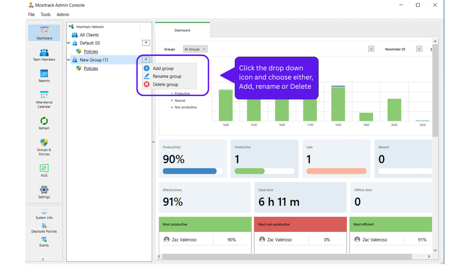Collapse the New Group (1) tree node
The width and height of the screenshot is (471, 265).
pyautogui.click(x=68, y=60)
